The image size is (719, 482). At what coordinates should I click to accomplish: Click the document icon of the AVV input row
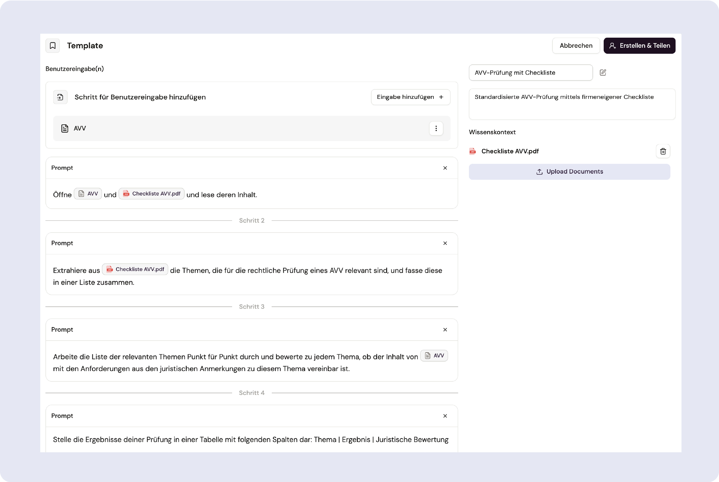coord(65,128)
